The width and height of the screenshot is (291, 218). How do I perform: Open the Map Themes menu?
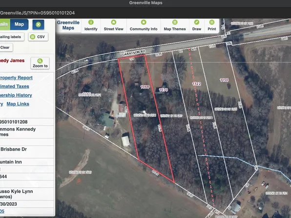click(x=175, y=26)
